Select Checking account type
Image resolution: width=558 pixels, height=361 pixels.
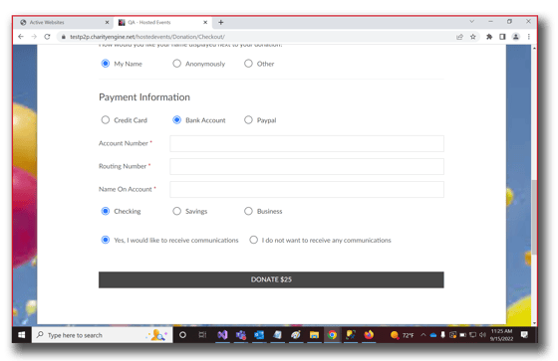click(106, 211)
